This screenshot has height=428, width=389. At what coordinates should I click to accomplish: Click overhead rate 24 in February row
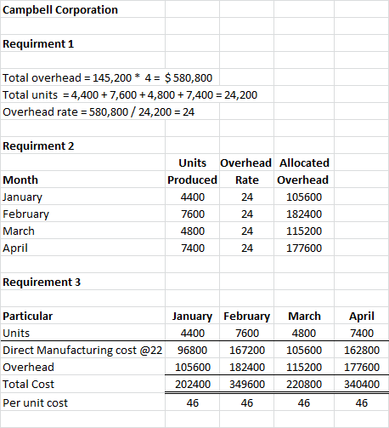coord(247,214)
